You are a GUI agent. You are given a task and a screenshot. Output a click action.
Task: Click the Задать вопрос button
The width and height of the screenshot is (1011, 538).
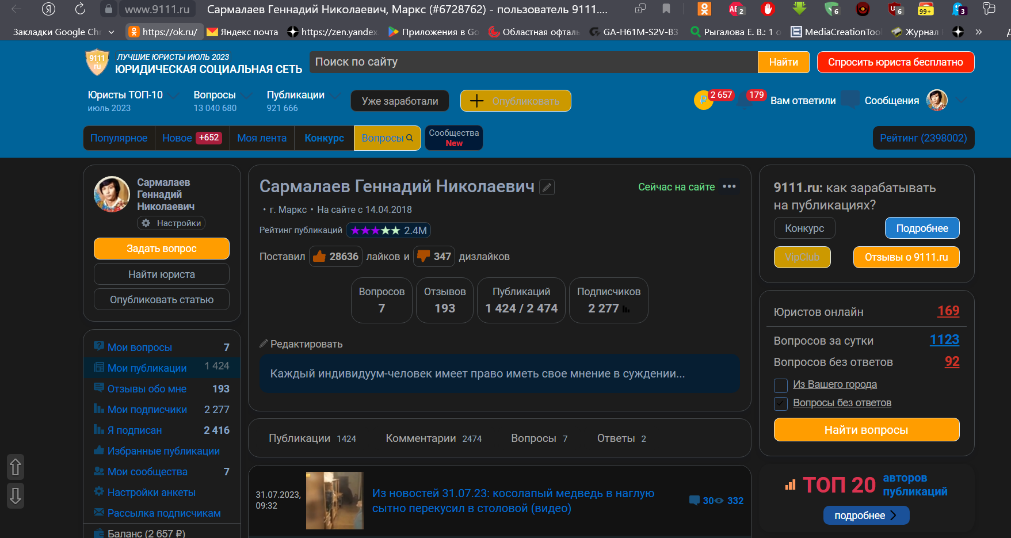[161, 248]
